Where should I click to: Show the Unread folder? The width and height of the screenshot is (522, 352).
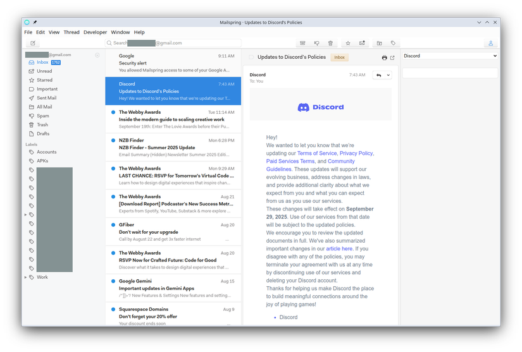click(45, 71)
